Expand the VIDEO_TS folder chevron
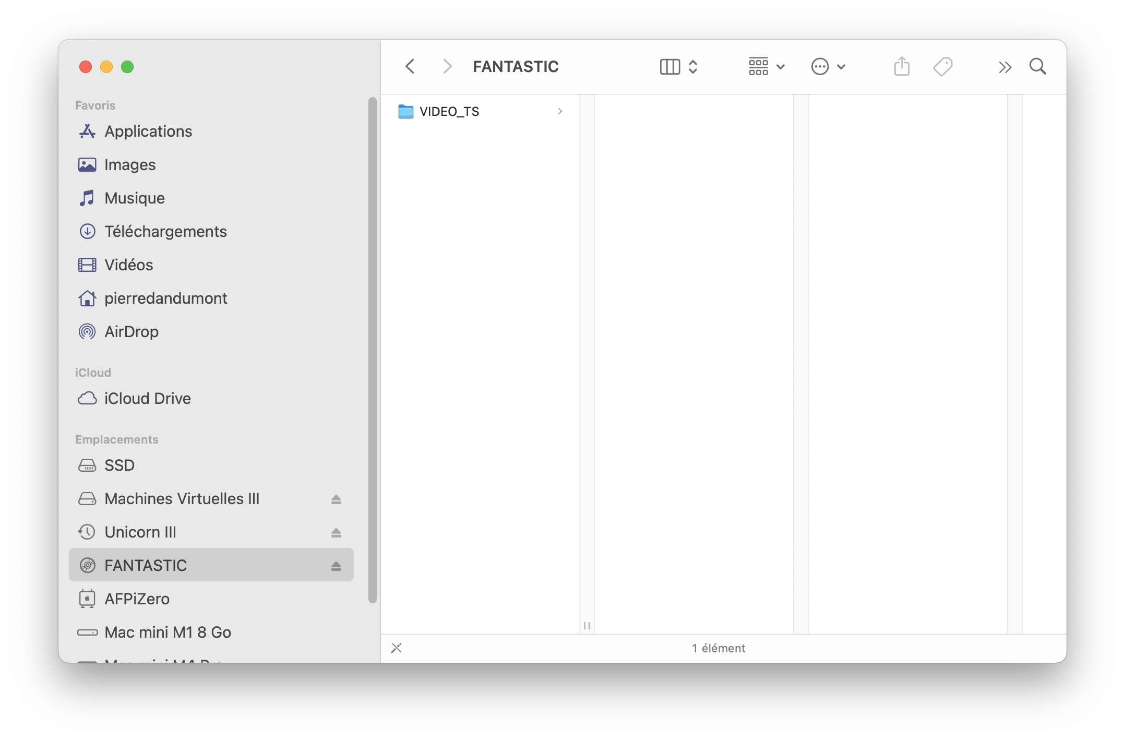 click(x=560, y=111)
